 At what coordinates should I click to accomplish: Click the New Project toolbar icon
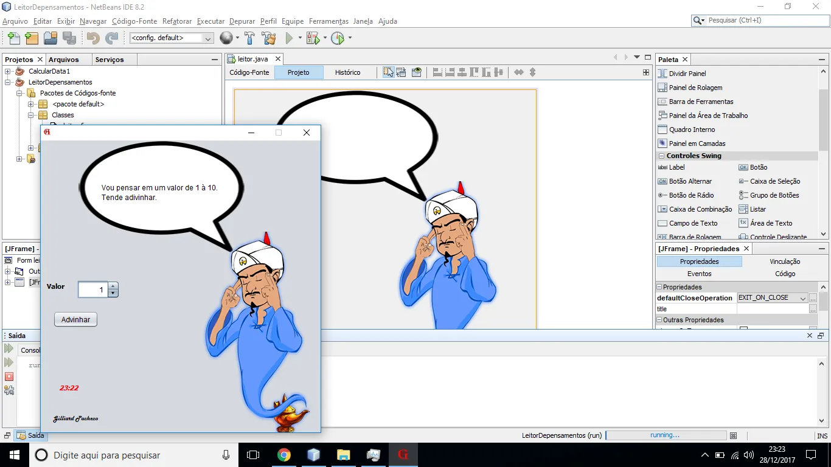(x=32, y=38)
